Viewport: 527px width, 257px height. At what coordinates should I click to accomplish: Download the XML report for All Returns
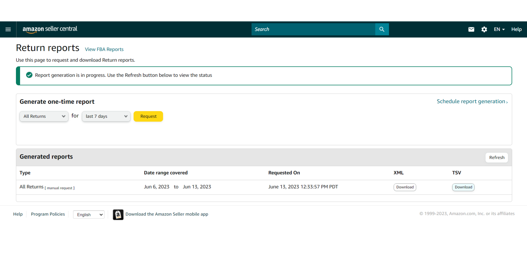[405, 187]
